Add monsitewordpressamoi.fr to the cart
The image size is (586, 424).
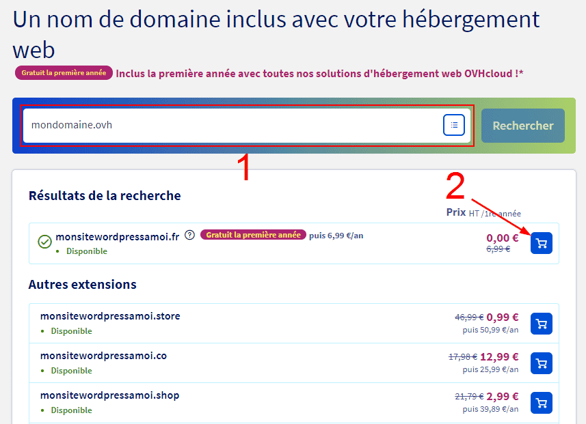541,243
